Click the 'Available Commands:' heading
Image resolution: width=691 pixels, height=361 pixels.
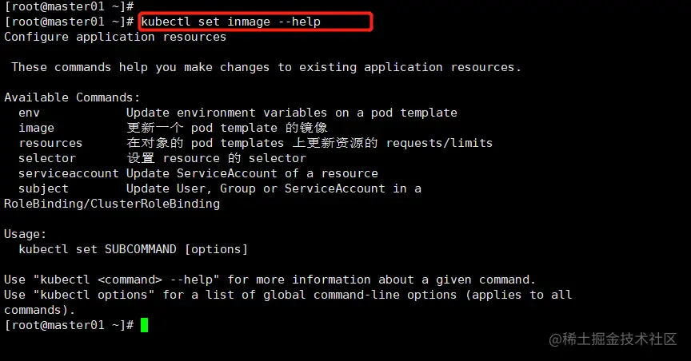coord(72,97)
